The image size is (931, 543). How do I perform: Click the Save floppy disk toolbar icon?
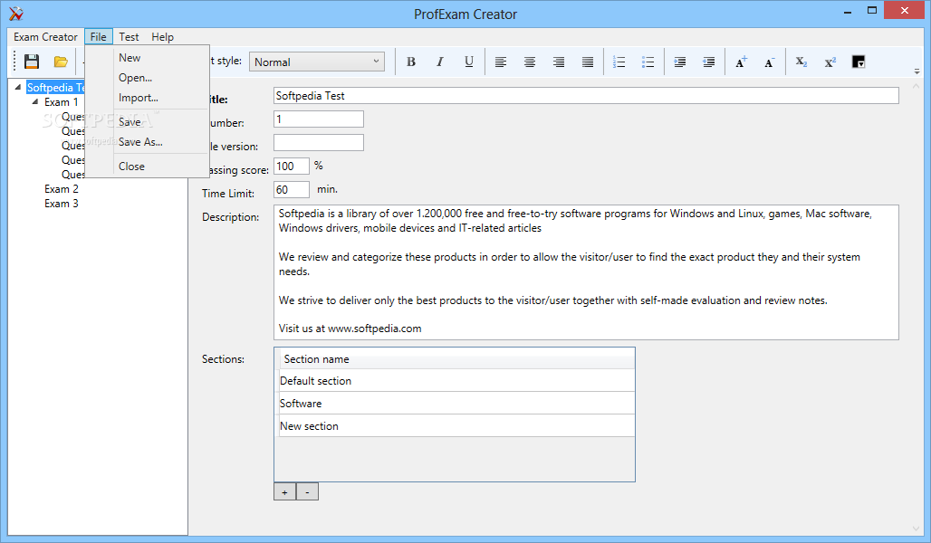pos(32,62)
